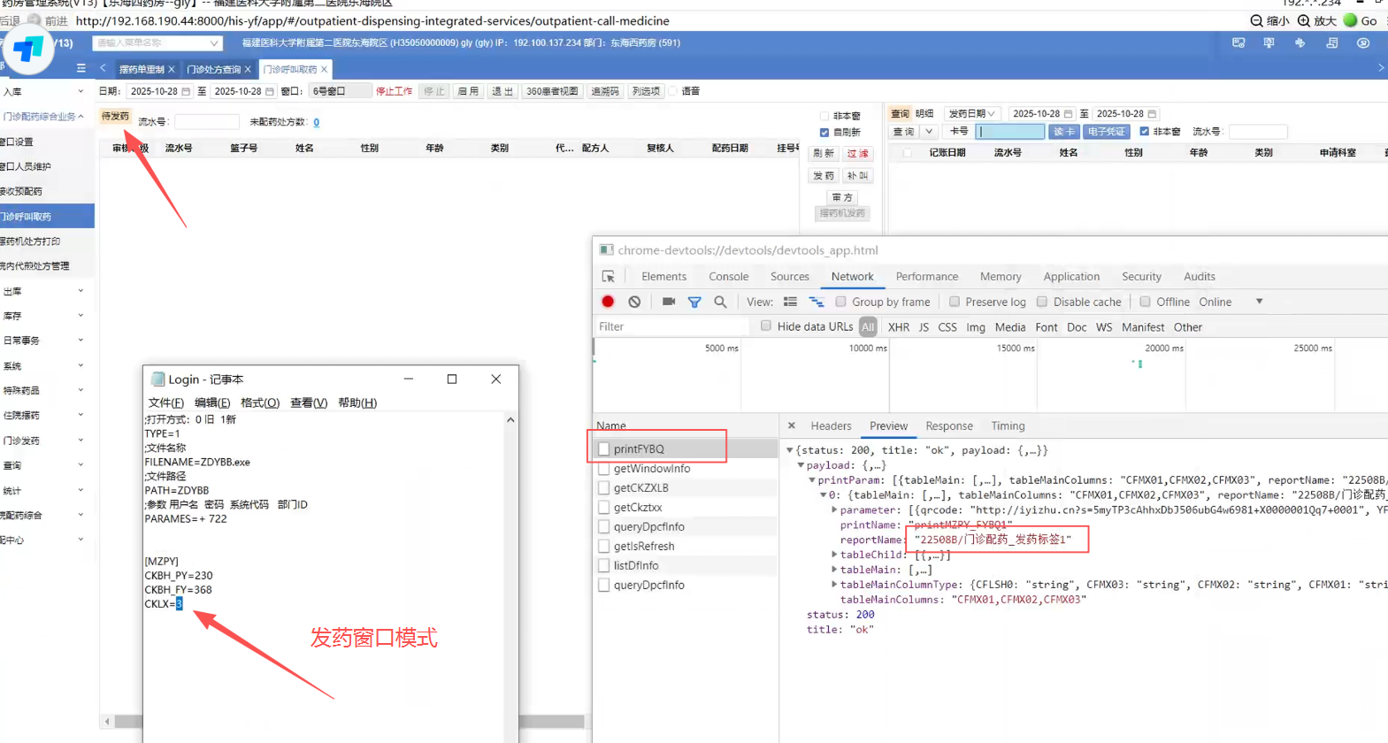This screenshot has height=743, width=1388.
Task: Click the hamburger menu icon in the sidebar header
Action: [x=81, y=68]
